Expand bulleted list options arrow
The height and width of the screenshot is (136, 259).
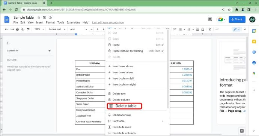click(x=184, y=30)
